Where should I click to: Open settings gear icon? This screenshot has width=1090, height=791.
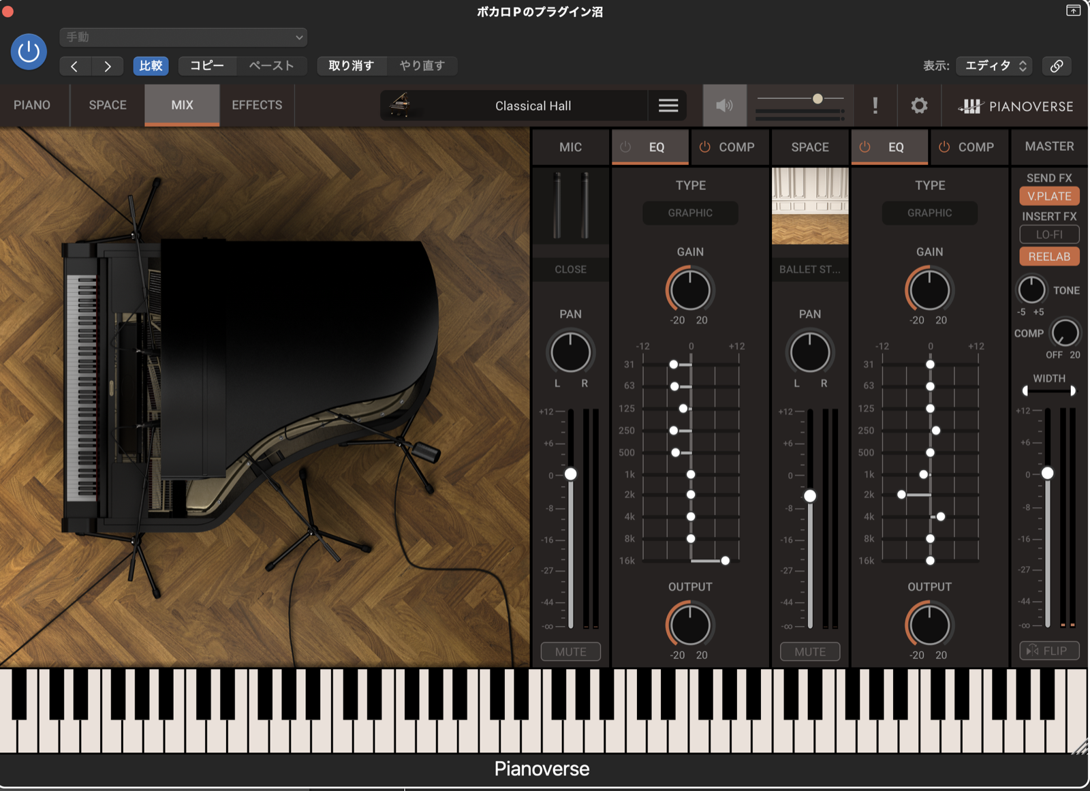pyautogui.click(x=919, y=106)
